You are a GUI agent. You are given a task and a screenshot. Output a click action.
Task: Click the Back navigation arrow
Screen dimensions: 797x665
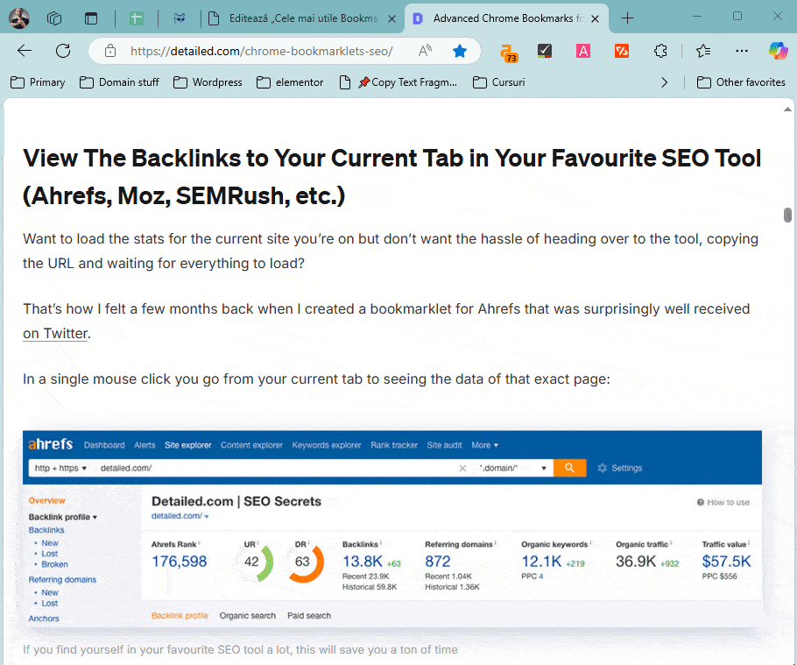point(25,51)
